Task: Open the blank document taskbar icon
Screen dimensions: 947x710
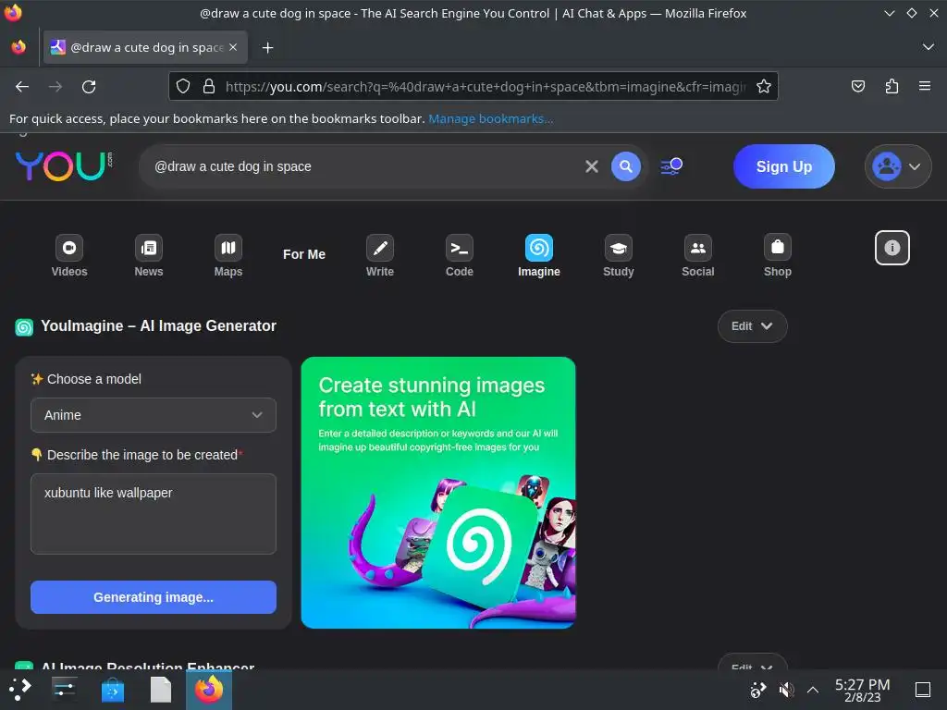Action: tap(161, 689)
